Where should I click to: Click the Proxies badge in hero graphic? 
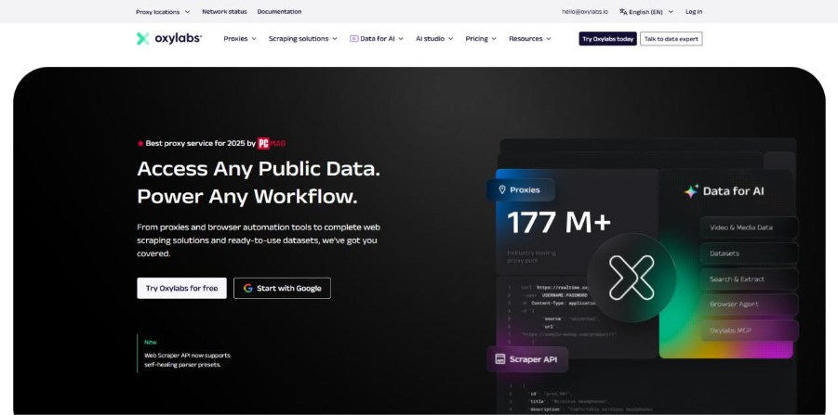521,190
